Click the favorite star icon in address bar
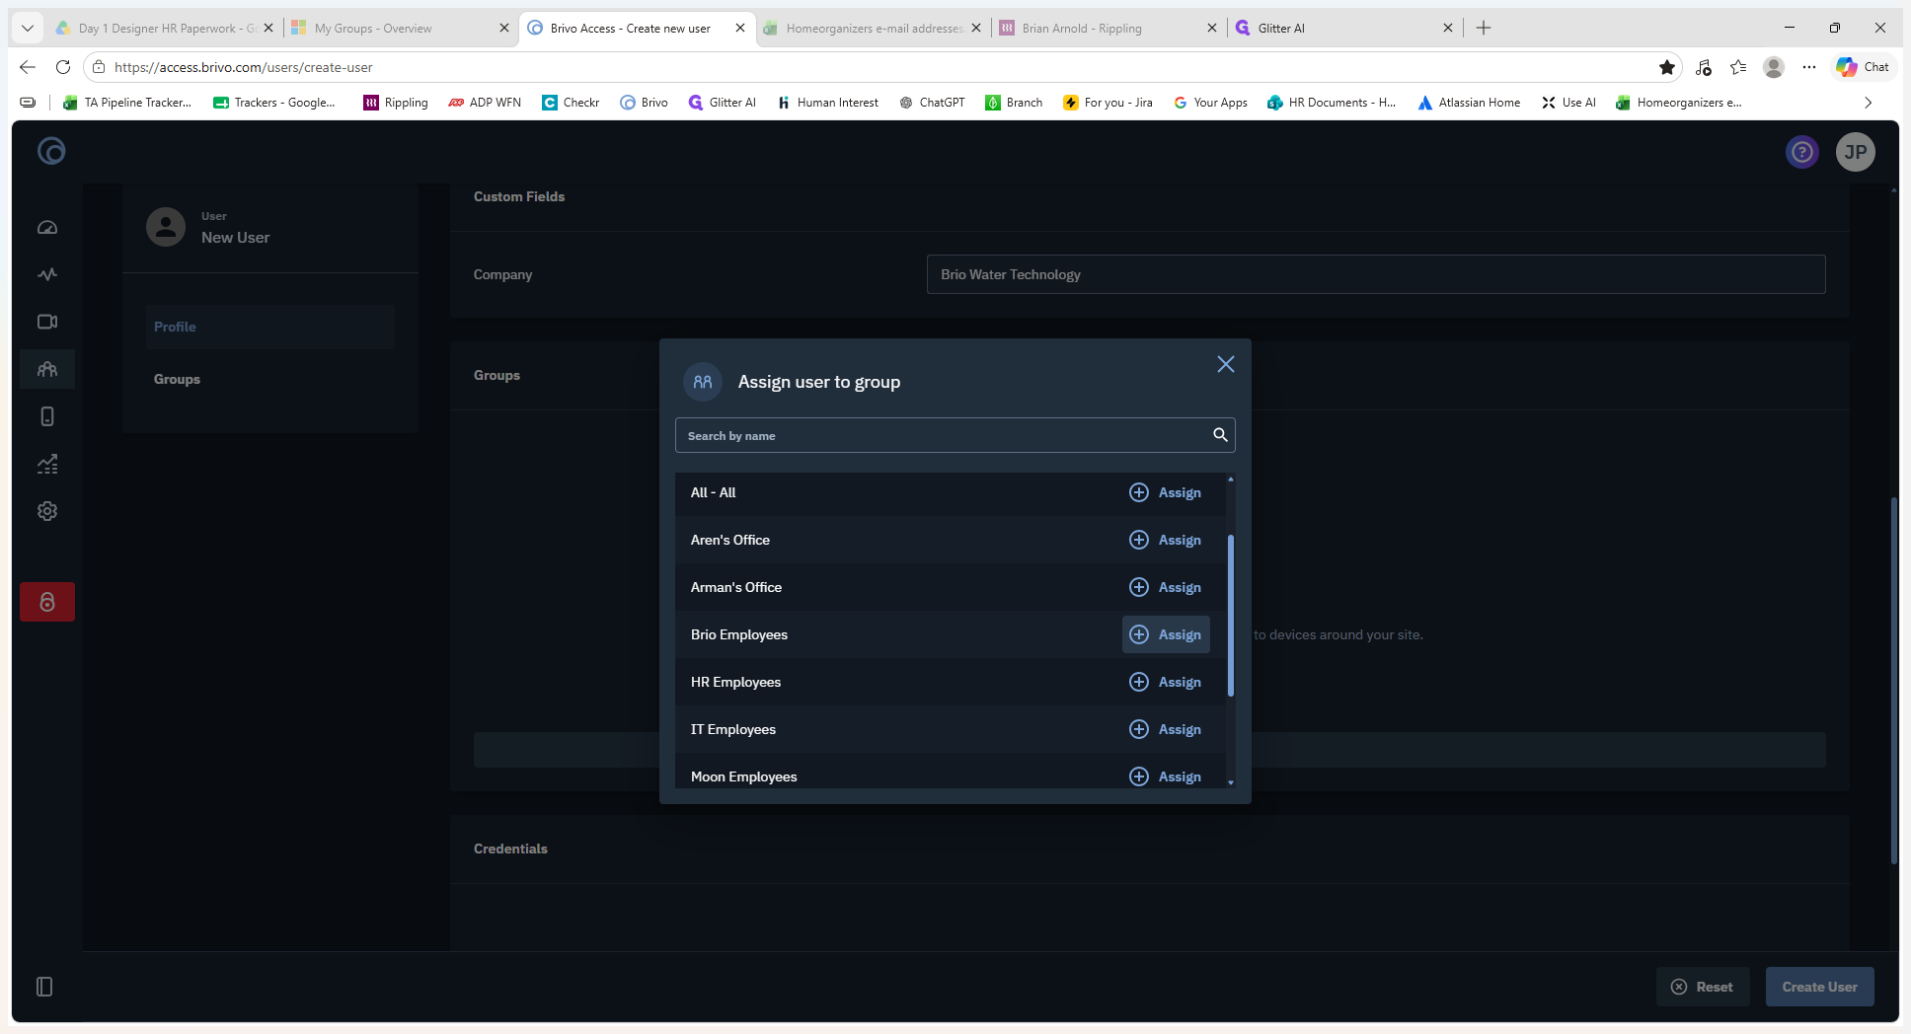Screen dimensions: 1911x1034 1667,67
